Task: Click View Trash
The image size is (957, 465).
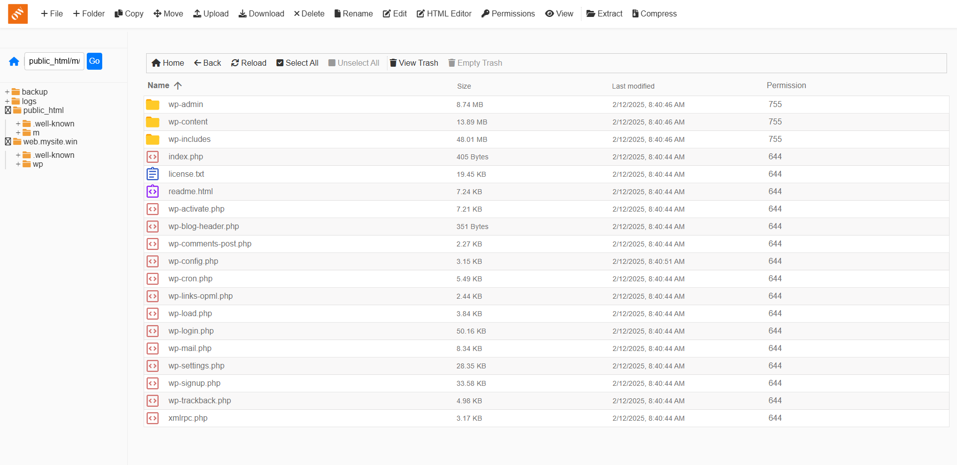Action: click(413, 63)
